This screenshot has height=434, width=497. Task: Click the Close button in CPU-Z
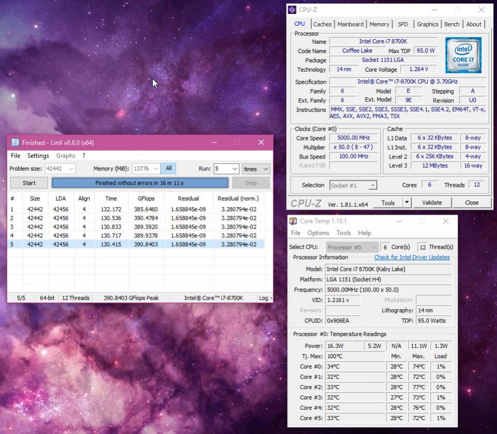[x=472, y=203]
